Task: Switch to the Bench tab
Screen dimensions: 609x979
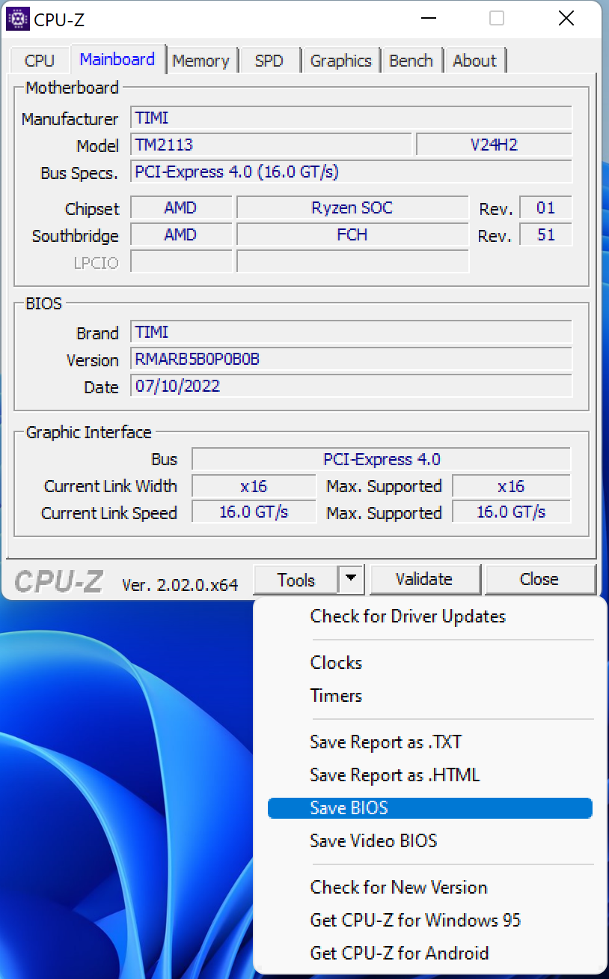Action: (411, 61)
